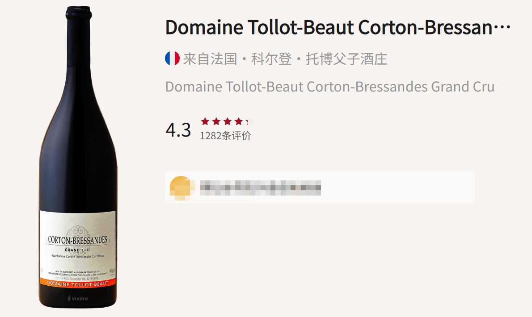The width and height of the screenshot is (532, 317).
Task: Click the partially filled fifth star
Action: click(x=249, y=121)
